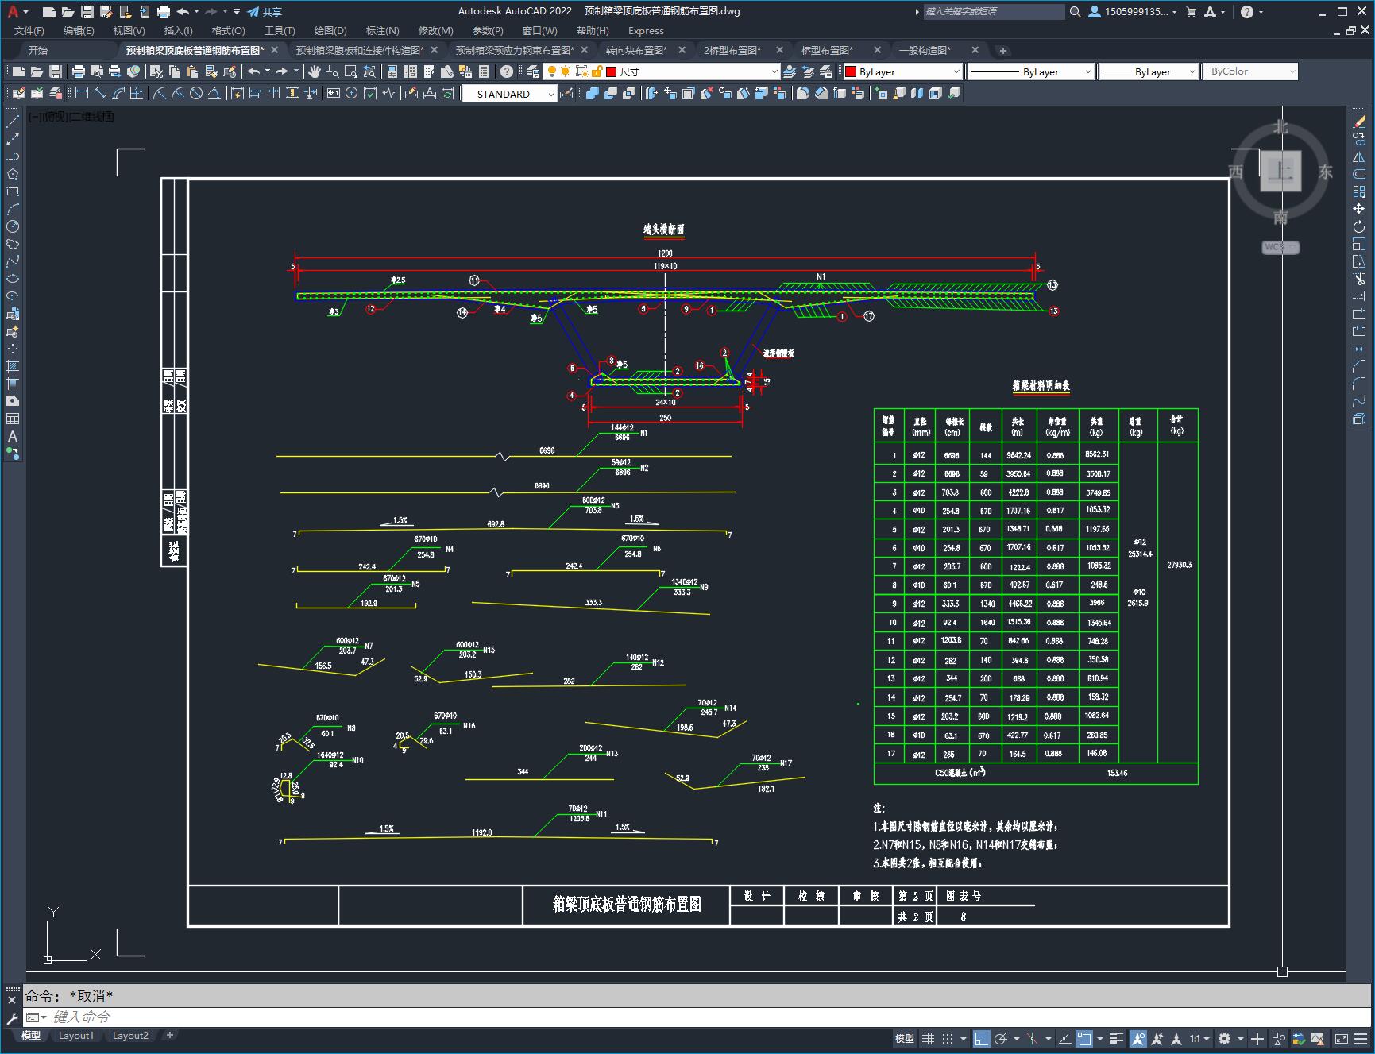Select the Rectangle draw tool
Screen dimensions: 1375x1054
(13, 191)
